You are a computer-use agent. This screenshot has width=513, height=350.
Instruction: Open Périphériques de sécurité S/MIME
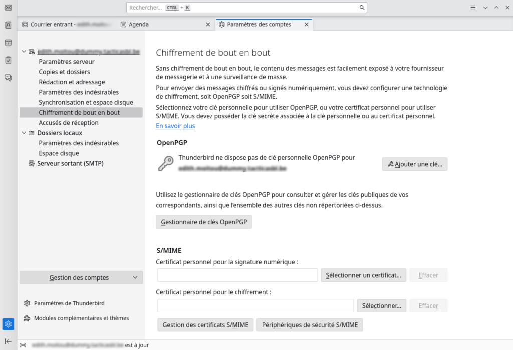(x=310, y=325)
